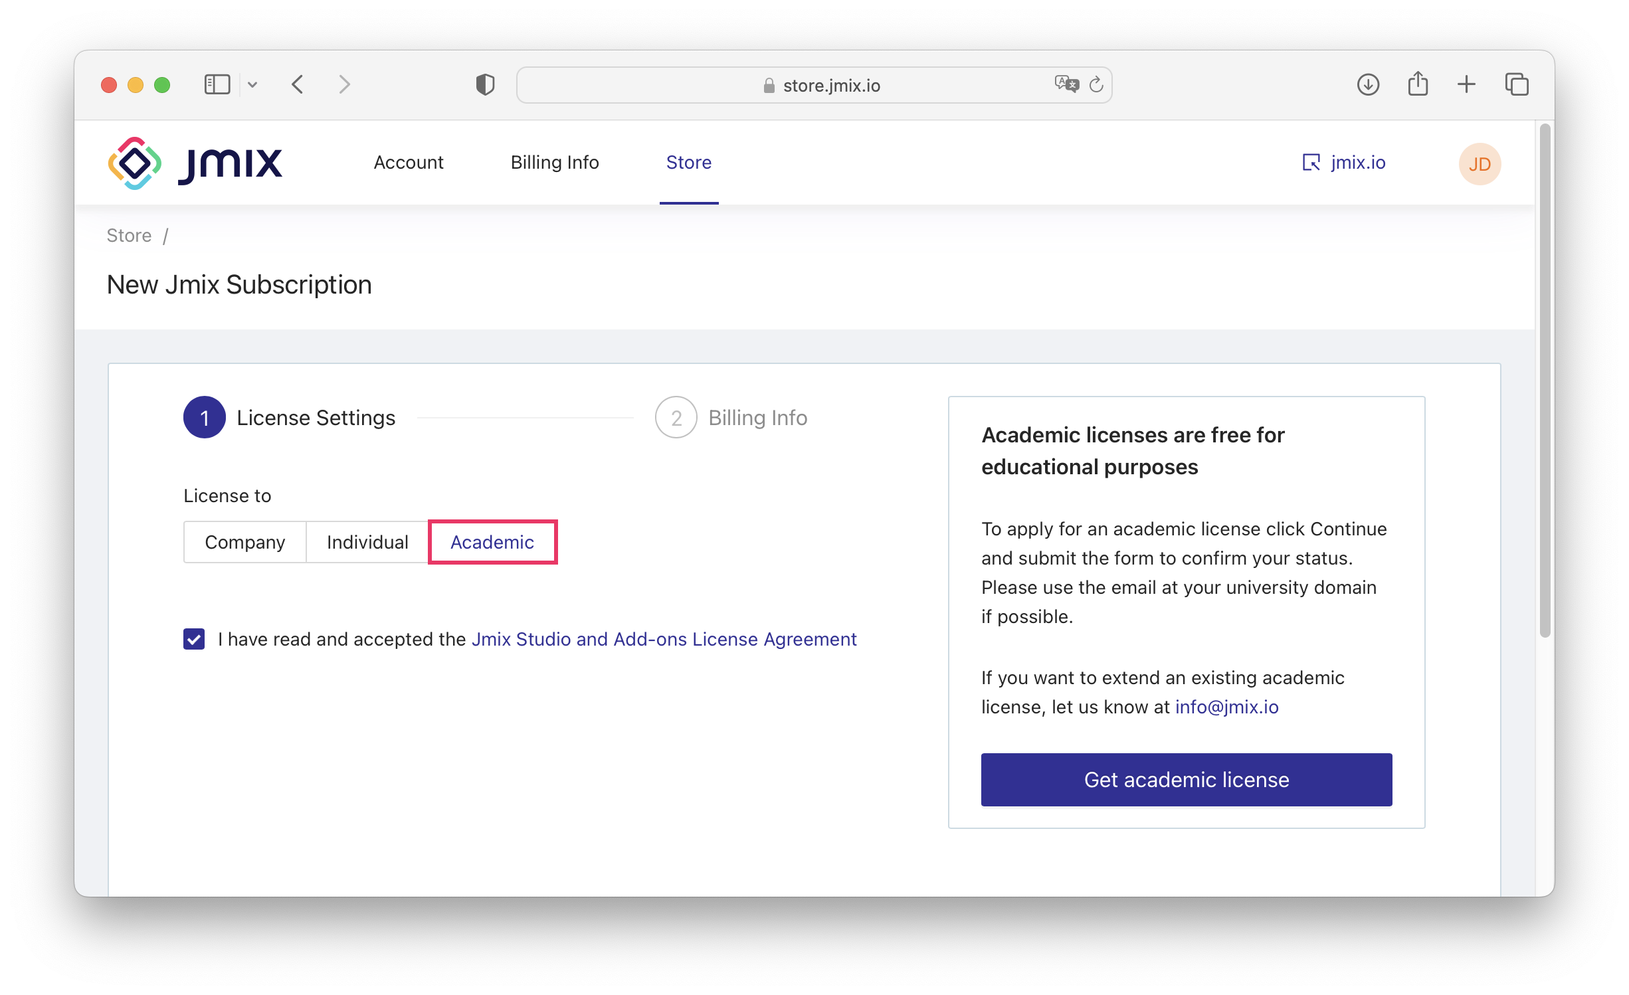Open the sidebar chevron dropdown

(x=252, y=84)
